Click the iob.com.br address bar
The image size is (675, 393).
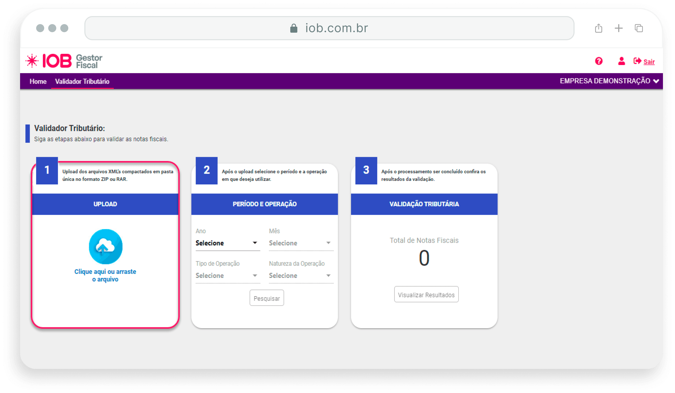pyautogui.click(x=329, y=28)
